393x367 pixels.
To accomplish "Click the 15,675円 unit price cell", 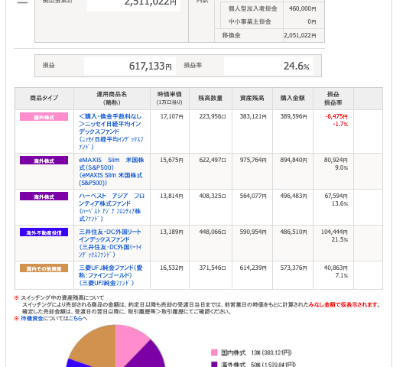I will pyautogui.click(x=171, y=160).
